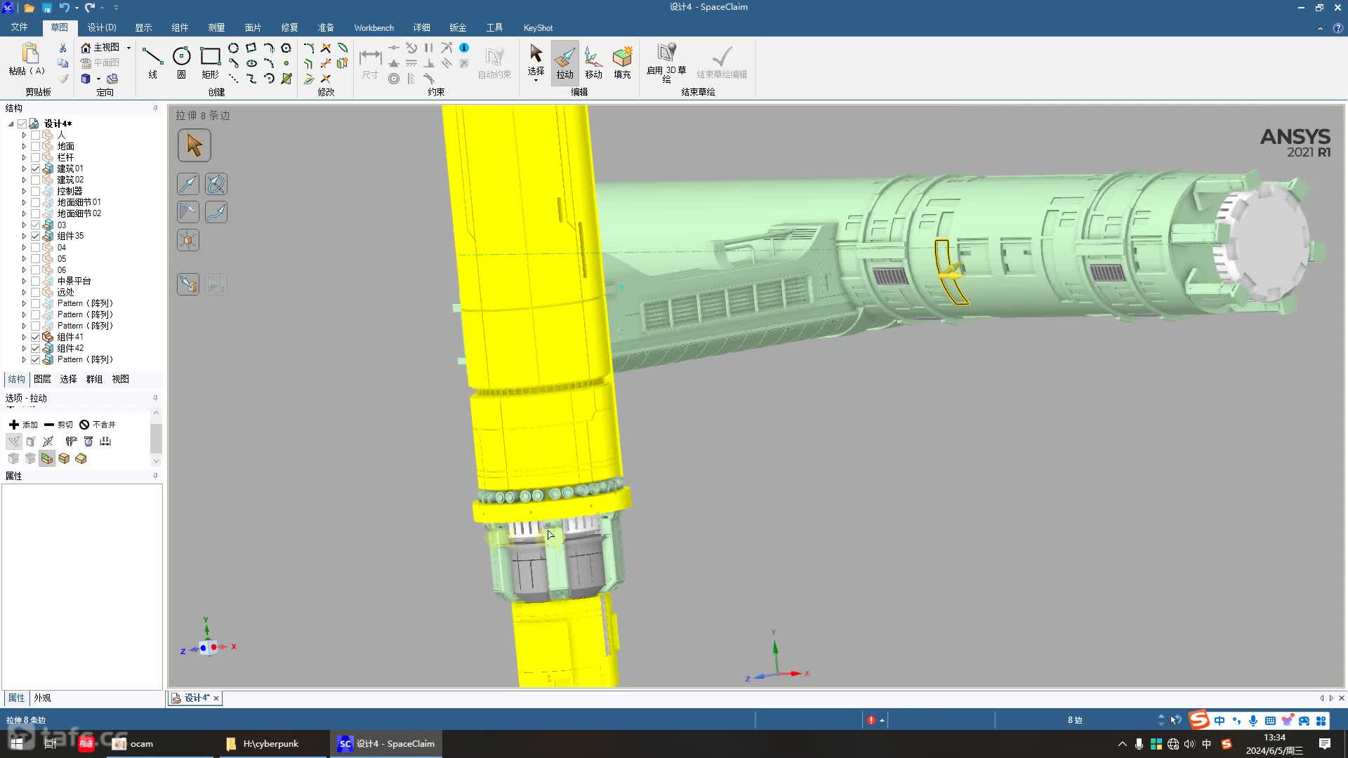1348x758 pixels.
Task: Toggle visibility checkbox for 建筑01
Action: 35,168
